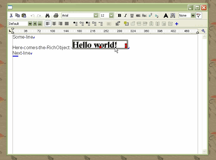Click the ellipsis button beside style box

click(x=40, y=24)
